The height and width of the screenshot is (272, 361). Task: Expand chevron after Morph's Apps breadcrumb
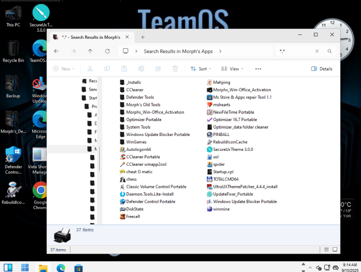[x=220, y=51]
